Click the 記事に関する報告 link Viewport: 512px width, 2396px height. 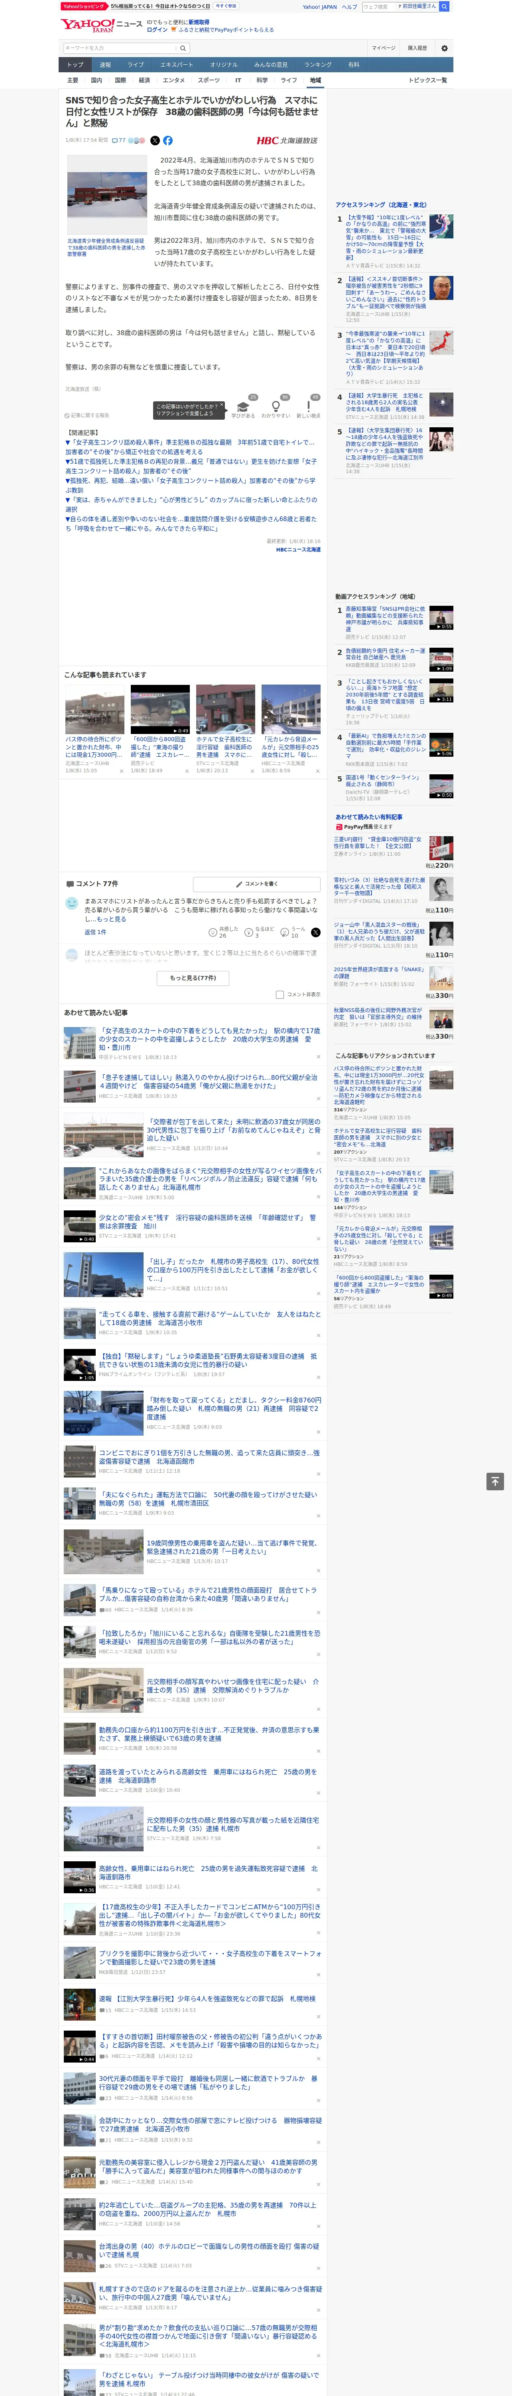pos(87,416)
